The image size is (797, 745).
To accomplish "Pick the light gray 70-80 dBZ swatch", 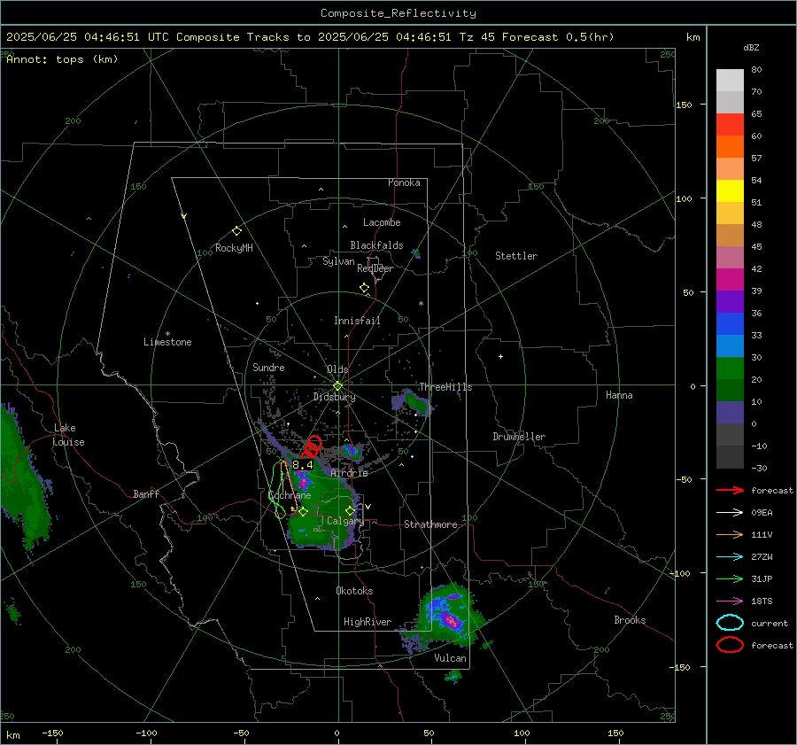I will coord(730,81).
